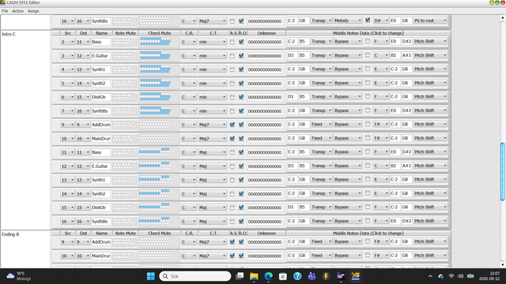
Task: Click D3 low note on Intro C Src 3 E.Guitar row
Action: (292, 55)
